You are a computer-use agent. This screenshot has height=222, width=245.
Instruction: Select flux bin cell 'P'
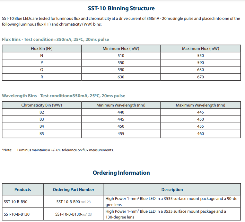[x=42, y=63]
